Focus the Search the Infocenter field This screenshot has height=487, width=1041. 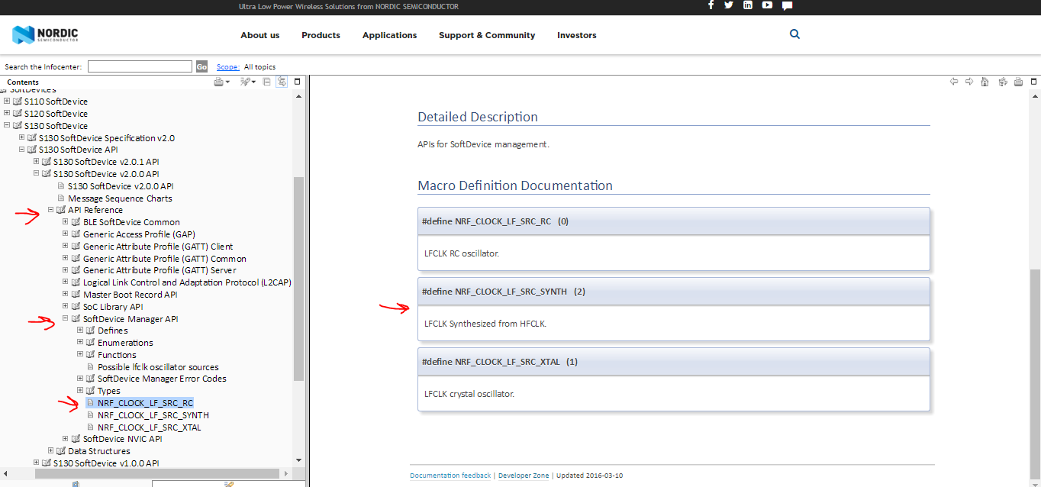click(140, 67)
